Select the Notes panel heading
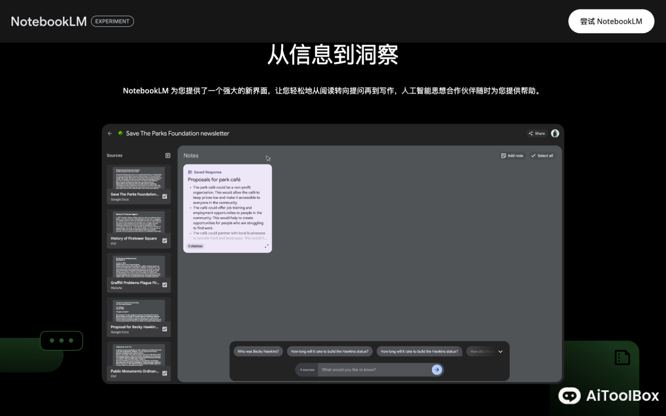The width and height of the screenshot is (666, 416). tap(191, 155)
